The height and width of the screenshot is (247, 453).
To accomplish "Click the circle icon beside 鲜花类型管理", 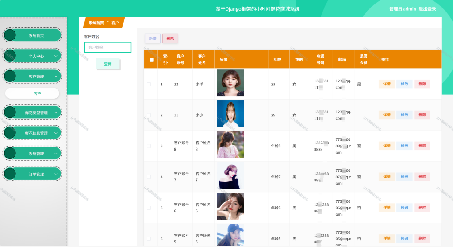I will (10, 112).
